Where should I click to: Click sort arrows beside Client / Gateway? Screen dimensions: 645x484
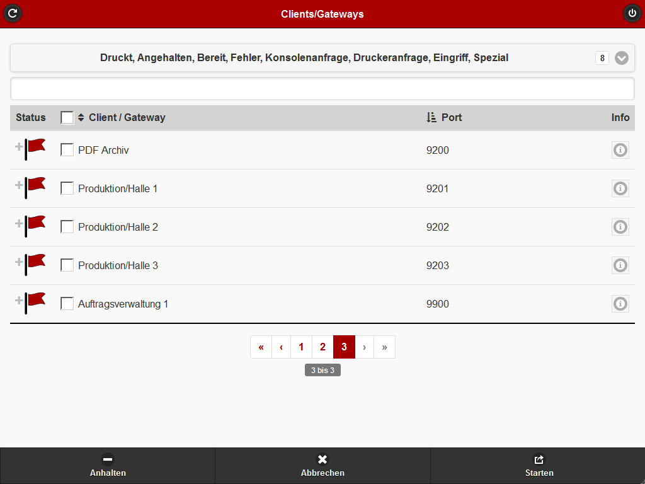click(81, 117)
